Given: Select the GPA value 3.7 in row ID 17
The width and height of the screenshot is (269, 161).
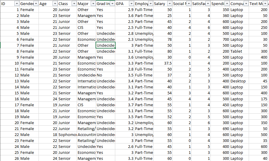Looking at the screenshot, I should point(124,105).
